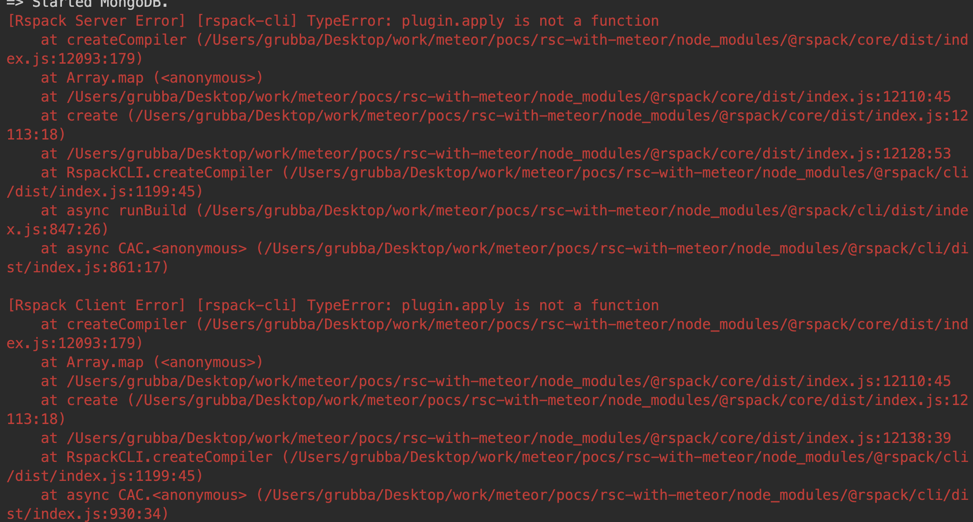Image resolution: width=973 pixels, height=522 pixels.
Task: Click the "async runBuild" stack frame
Action: click(x=126, y=210)
